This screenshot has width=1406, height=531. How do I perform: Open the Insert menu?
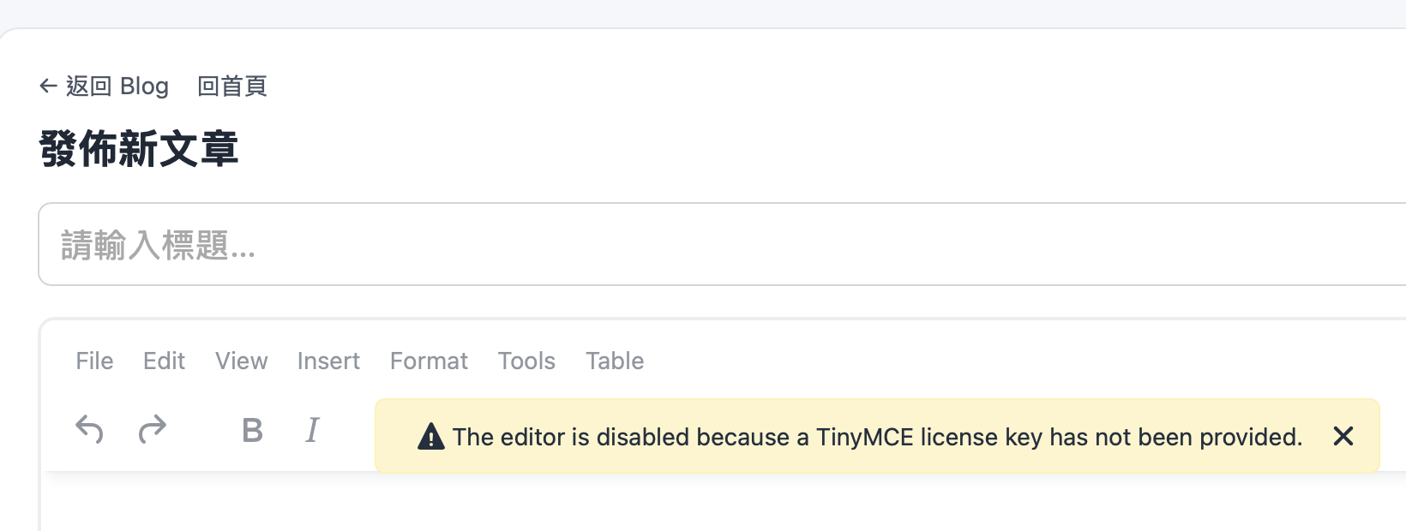(328, 361)
